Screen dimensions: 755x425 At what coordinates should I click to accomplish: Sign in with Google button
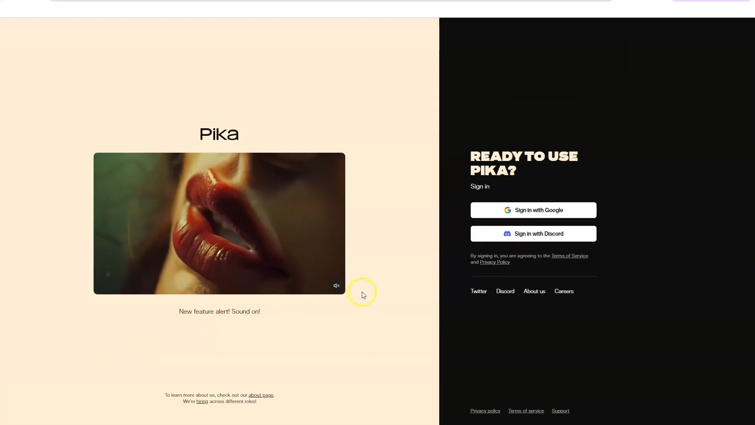pyautogui.click(x=533, y=210)
